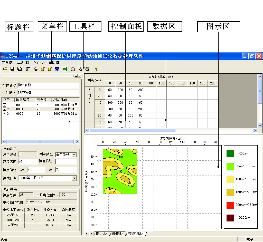Click the Open file toolbar icon
Image resolution: width=263 pixels, height=242 pixels.
click(x=5, y=69)
